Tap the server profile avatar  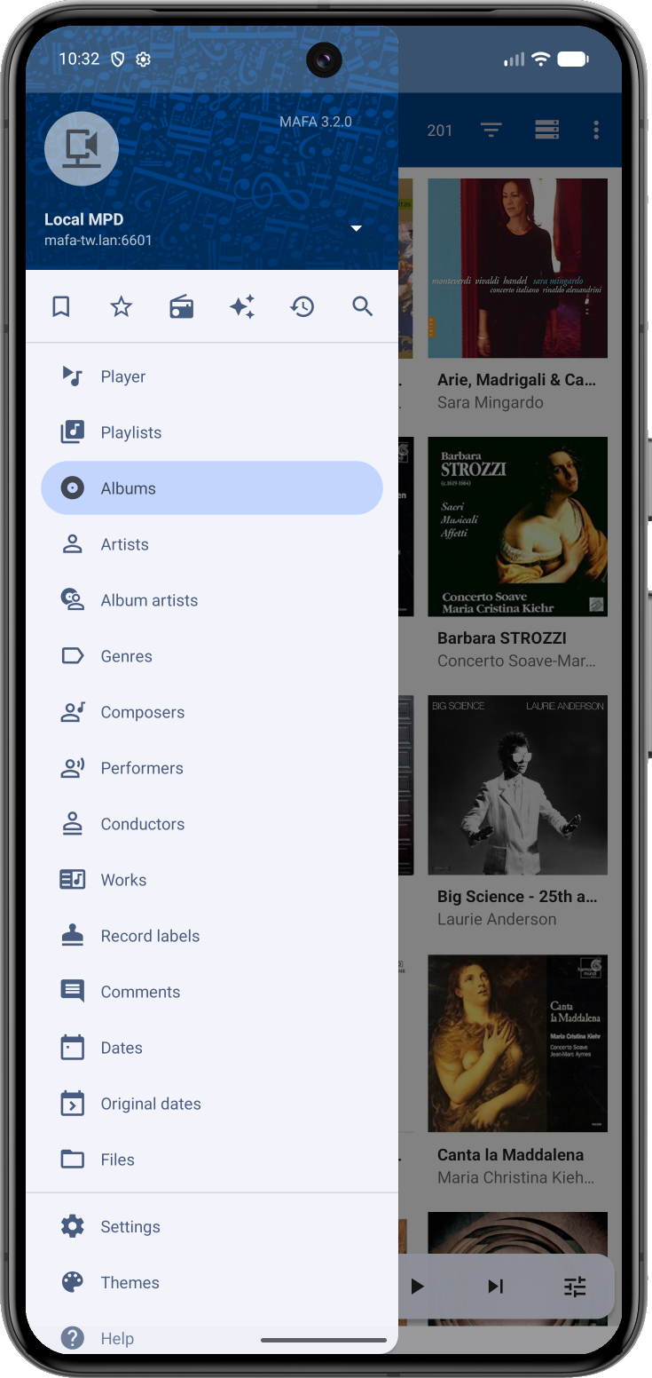(x=82, y=149)
